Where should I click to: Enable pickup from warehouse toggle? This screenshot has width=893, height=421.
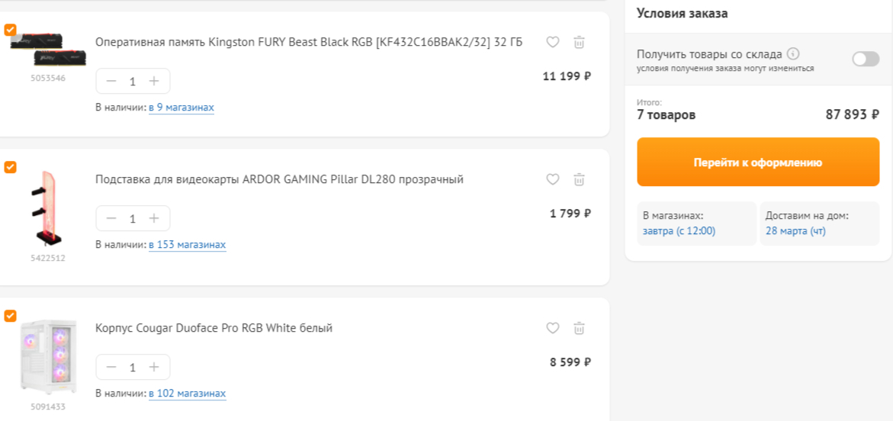(866, 59)
